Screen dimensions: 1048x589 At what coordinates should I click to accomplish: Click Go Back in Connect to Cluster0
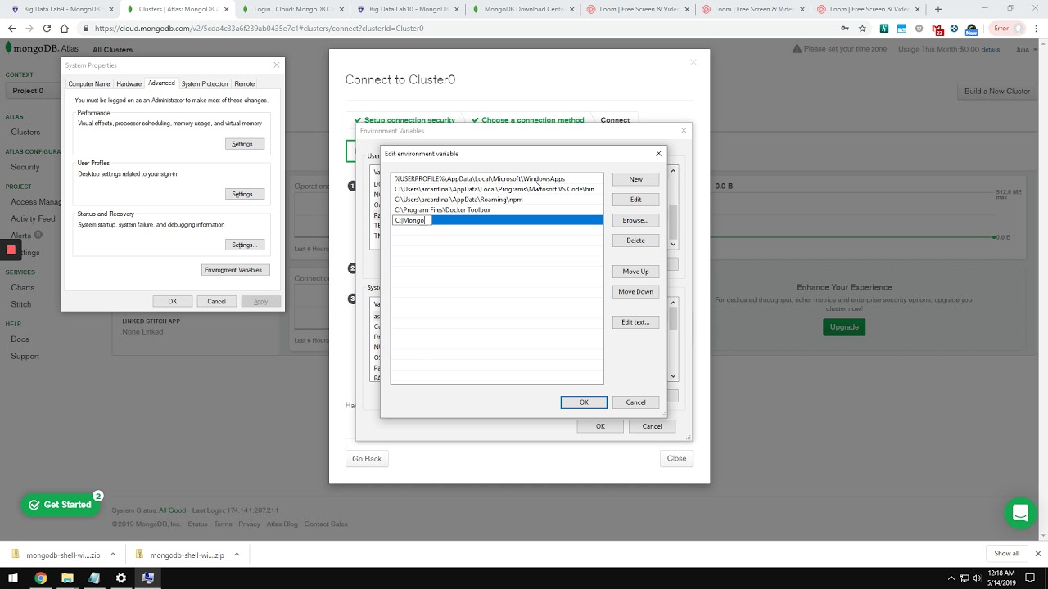coord(367,459)
